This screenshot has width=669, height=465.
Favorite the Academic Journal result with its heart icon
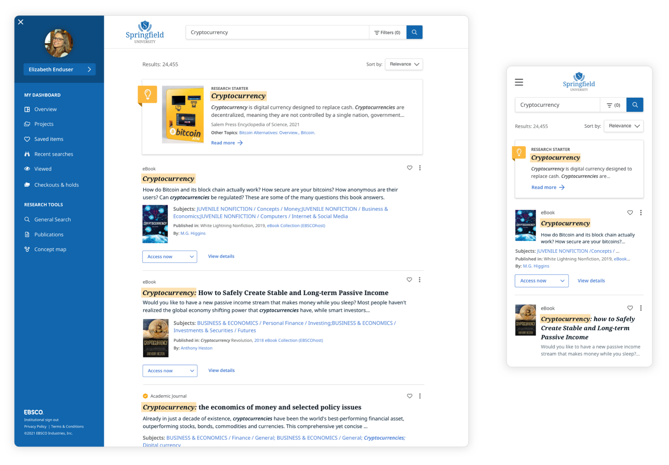point(409,396)
